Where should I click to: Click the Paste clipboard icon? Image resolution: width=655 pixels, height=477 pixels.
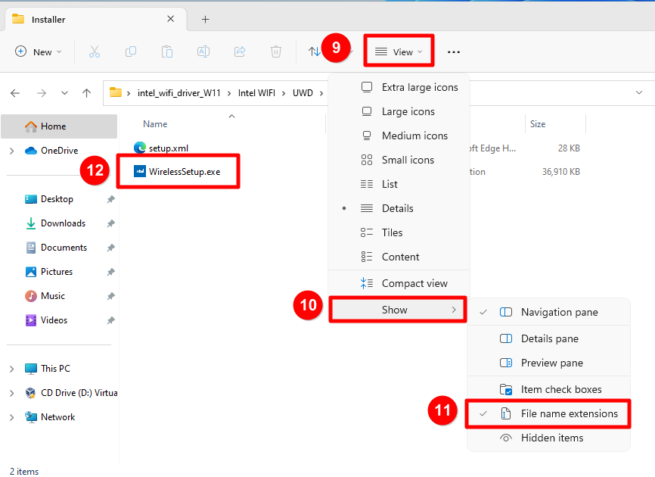pos(167,51)
